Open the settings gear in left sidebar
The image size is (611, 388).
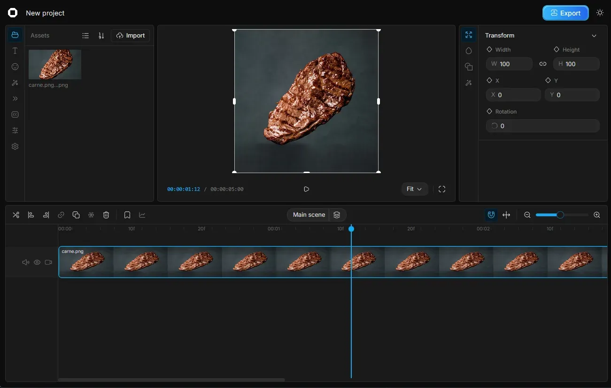pos(15,146)
